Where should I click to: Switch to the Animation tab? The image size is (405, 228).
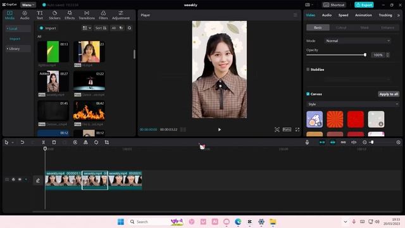click(x=363, y=15)
